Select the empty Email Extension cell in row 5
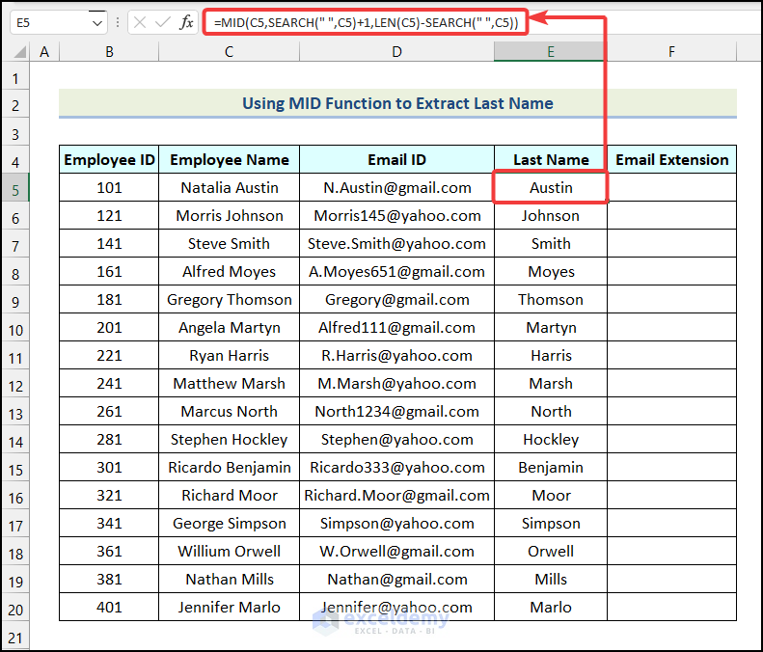The image size is (763, 652). [x=671, y=187]
